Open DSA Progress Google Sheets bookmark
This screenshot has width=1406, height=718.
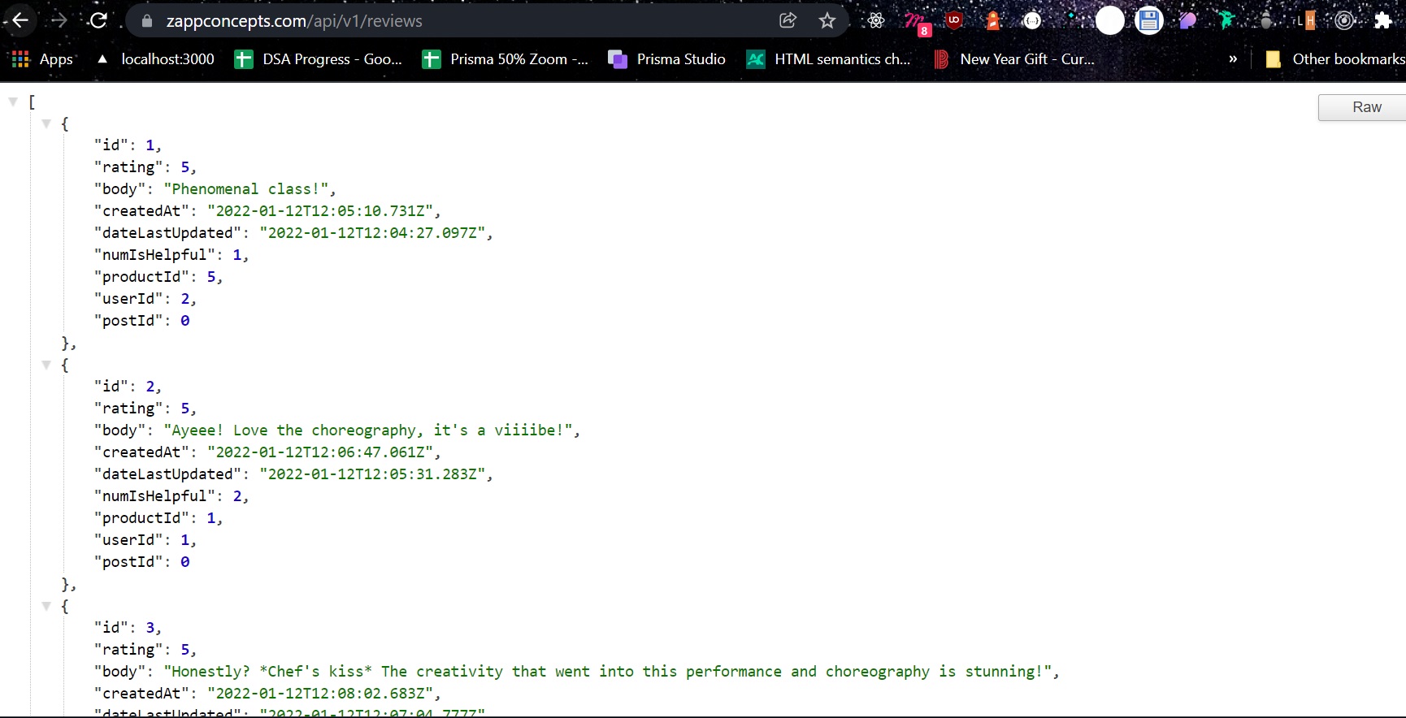[318, 59]
